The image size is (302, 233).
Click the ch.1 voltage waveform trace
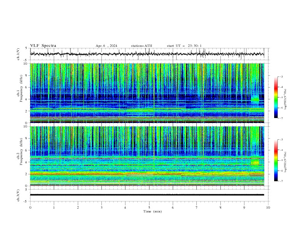coord(147,54)
